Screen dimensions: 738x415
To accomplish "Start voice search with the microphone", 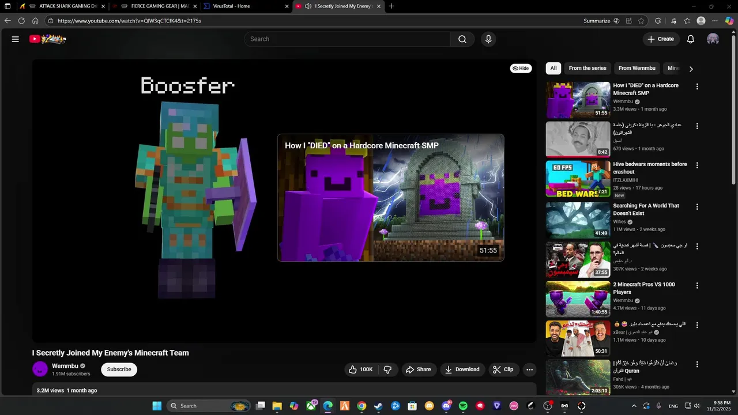I will click(488, 39).
